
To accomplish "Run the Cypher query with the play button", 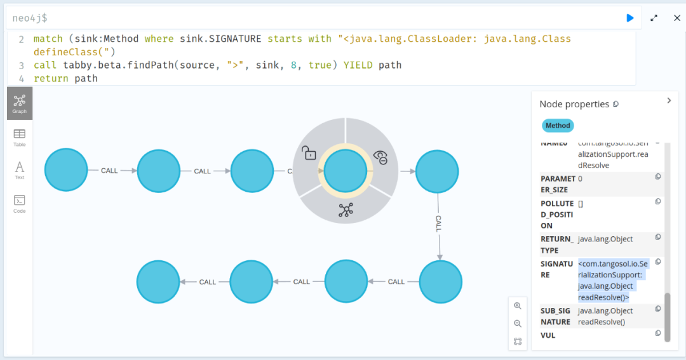I will click(629, 18).
